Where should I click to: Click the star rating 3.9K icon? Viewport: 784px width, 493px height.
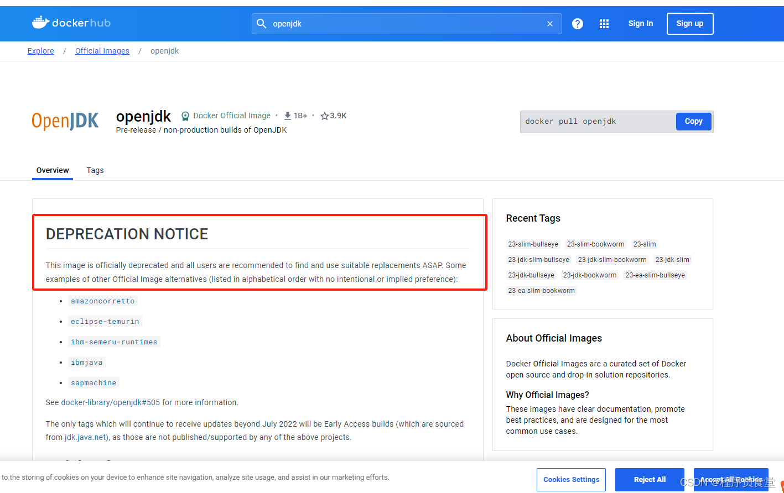[x=325, y=116]
